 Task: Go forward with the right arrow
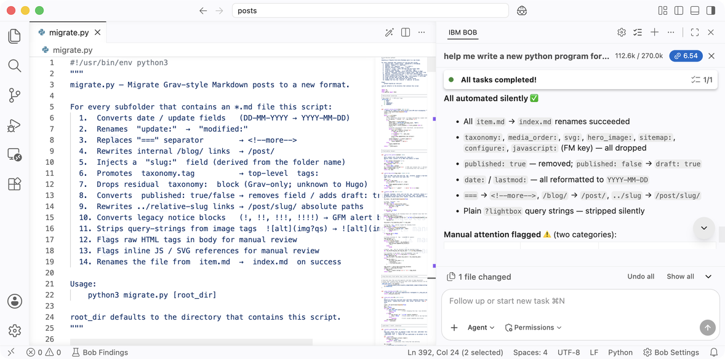pos(219,10)
